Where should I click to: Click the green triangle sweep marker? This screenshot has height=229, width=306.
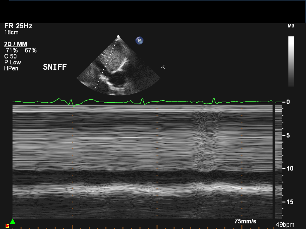[12, 222]
